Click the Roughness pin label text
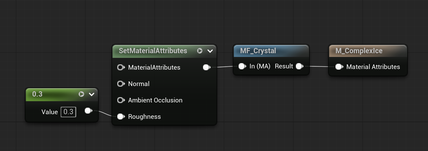This screenshot has height=151, width=428. coord(145,117)
